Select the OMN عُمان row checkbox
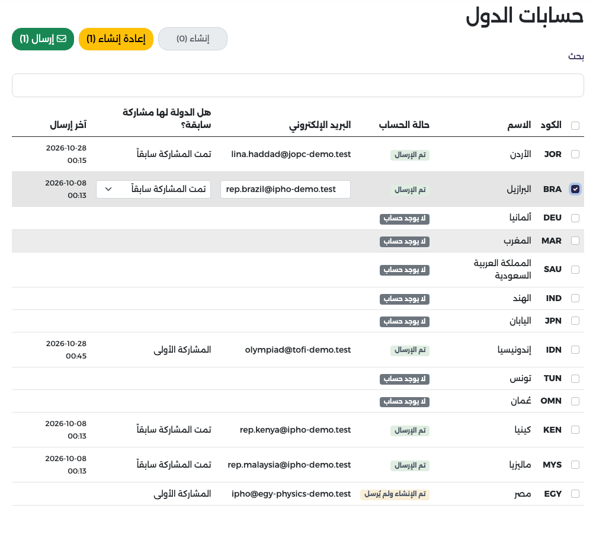This screenshot has height=553, width=596. 575,401
